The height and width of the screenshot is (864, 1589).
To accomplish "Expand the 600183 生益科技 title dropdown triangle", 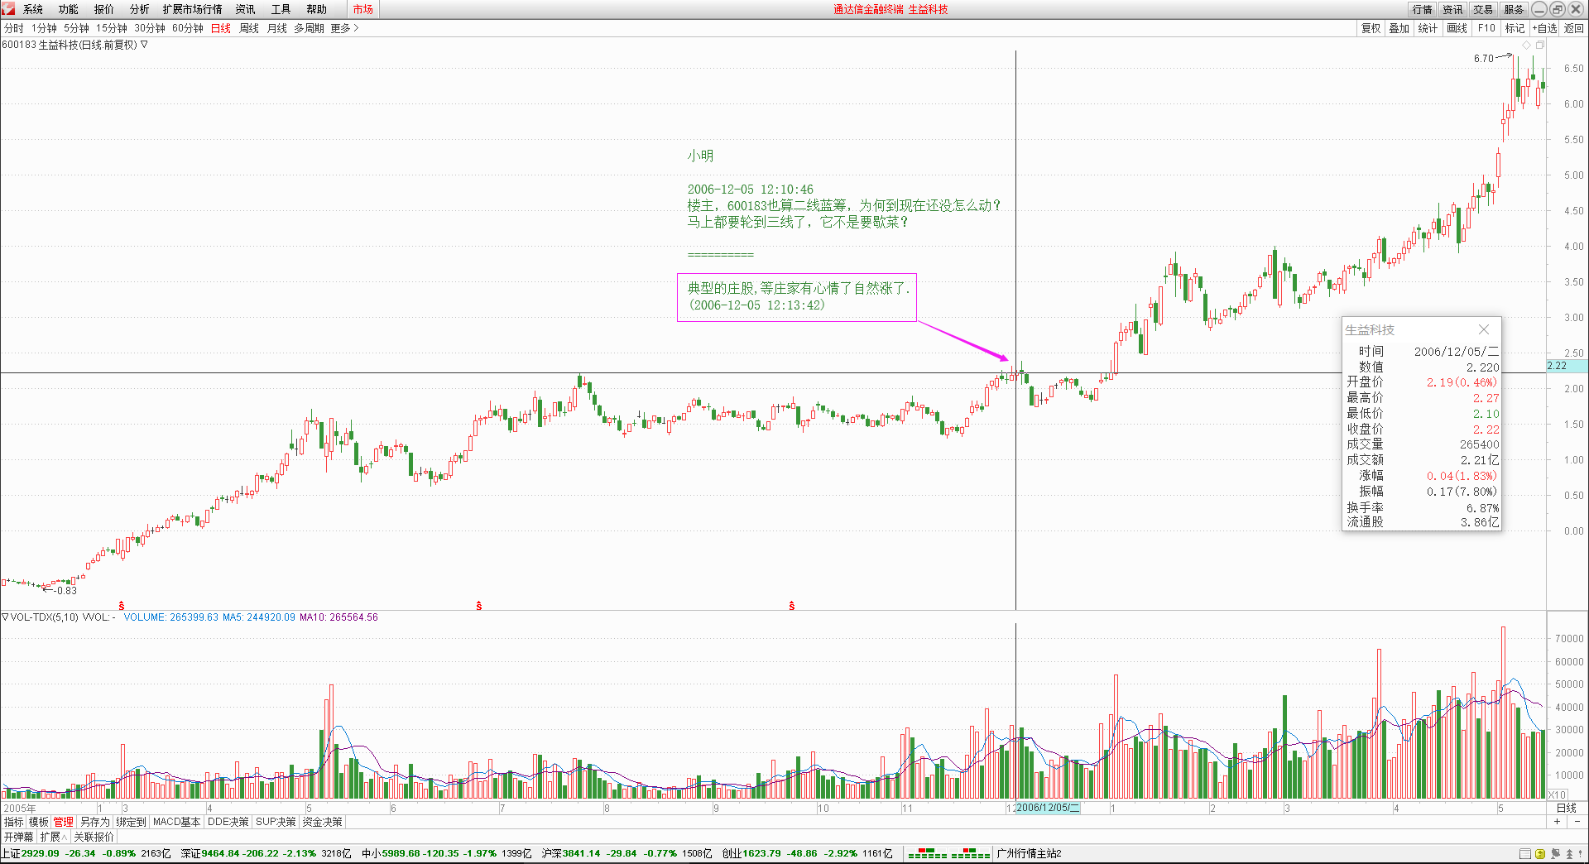I will coord(145,45).
